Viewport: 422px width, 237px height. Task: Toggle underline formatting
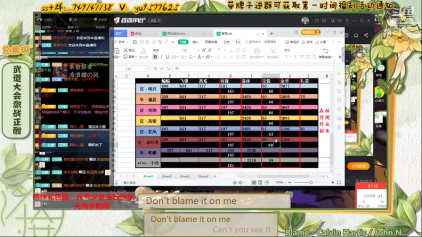(x=167, y=57)
